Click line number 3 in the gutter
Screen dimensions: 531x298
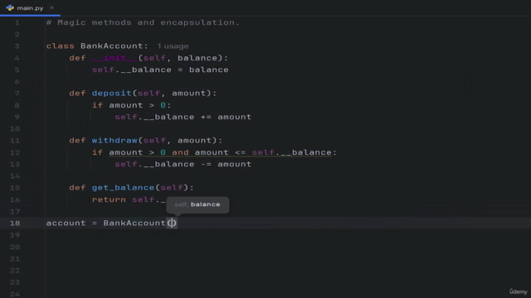pos(17,46)
